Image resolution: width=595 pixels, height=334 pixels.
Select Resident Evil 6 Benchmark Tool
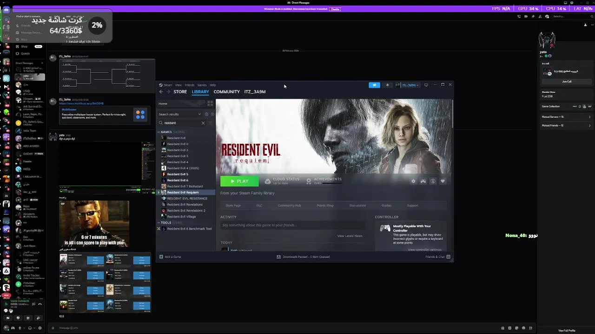pyautogui.click(x=189, y=229)
